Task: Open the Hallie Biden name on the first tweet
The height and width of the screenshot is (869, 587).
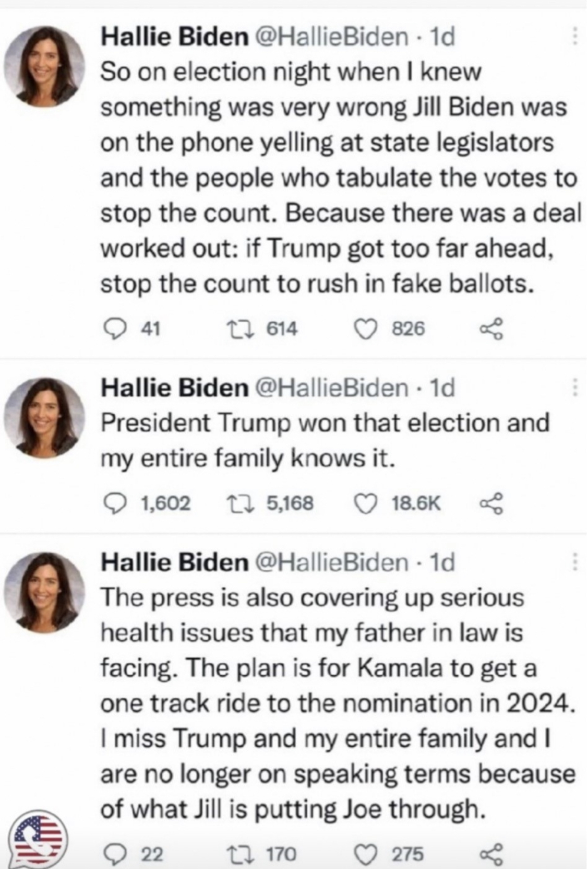Action: pyautogui.click(x=174, y=37)
